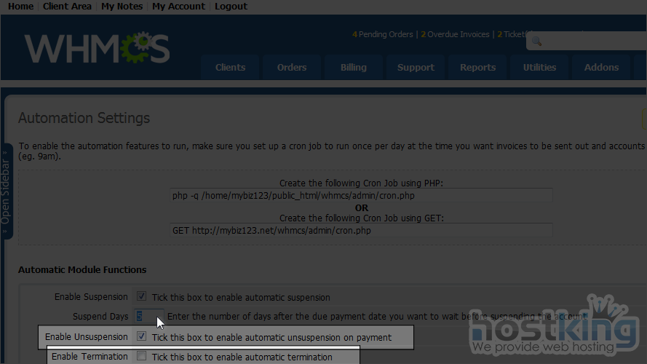Image resolution: width=647 pixels, height=364 pixels.
Task: Untick the Enable Unsuspension checkbox
Action: pyautogui.click(x=142, y=337)
